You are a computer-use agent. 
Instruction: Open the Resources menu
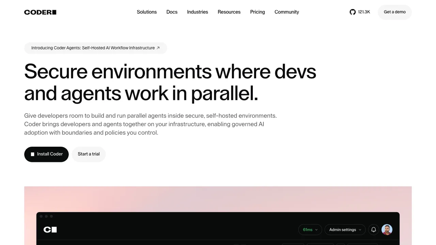click(x=229, y=12)
